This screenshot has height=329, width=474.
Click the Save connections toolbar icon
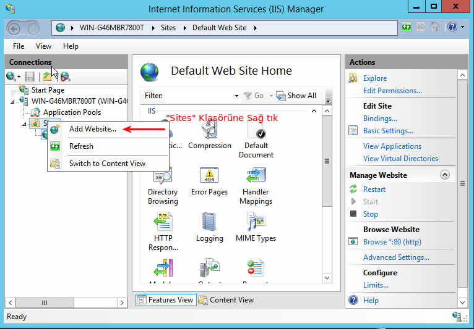click(x=30, y=77)
